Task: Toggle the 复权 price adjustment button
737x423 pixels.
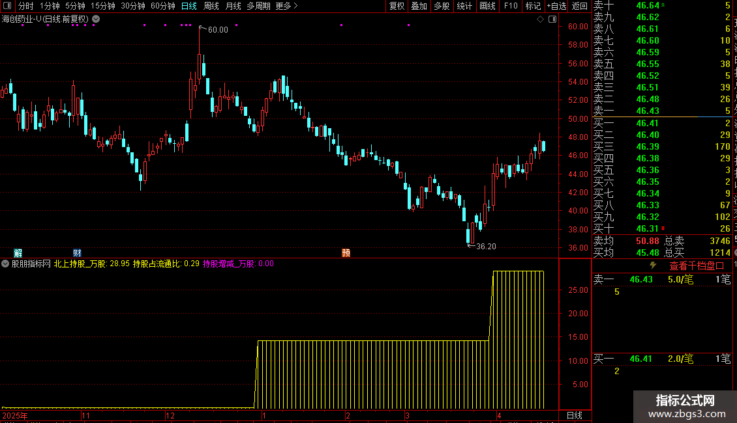Action: point(397,6)
